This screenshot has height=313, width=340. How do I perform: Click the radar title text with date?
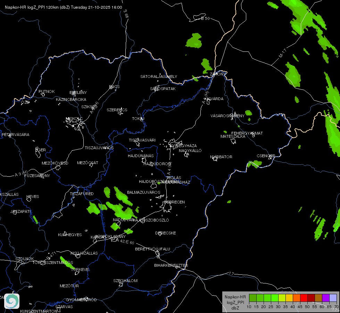(x=63, y=7)
